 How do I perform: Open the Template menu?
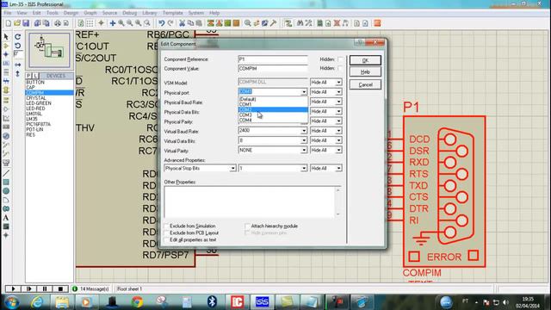point(172,13)
